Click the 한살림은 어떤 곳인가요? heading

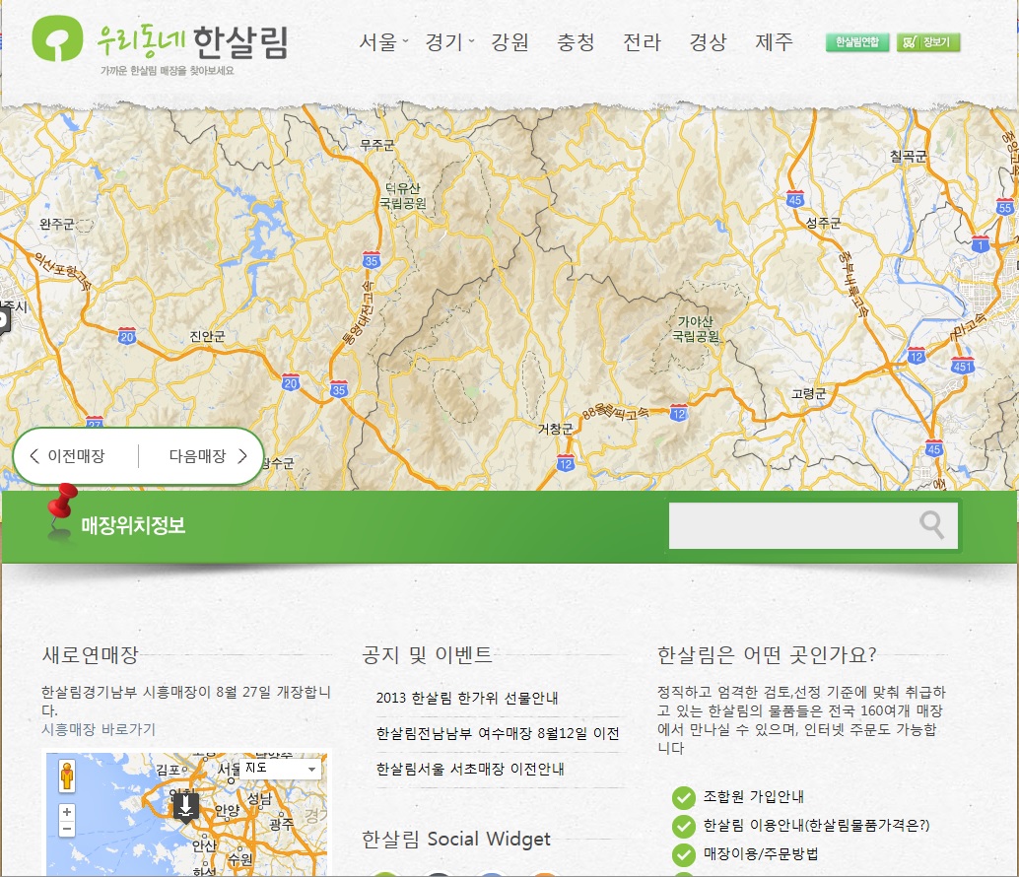click(767, 655)
